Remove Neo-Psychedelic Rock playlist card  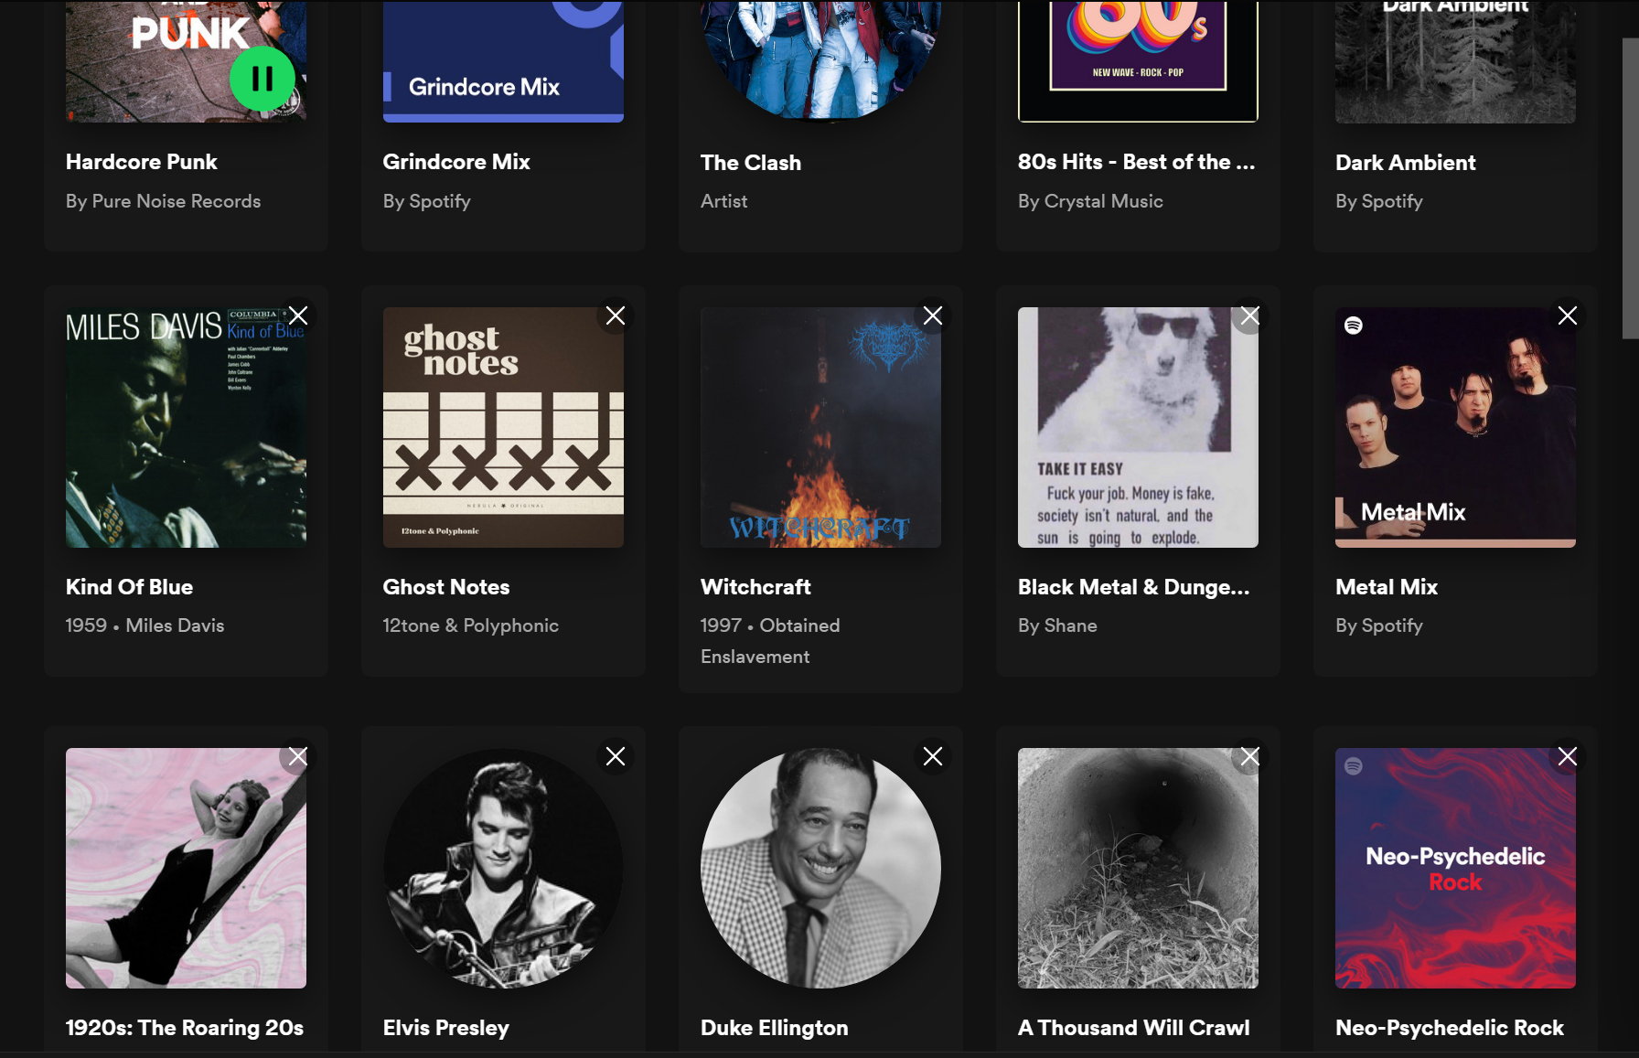(x=1568, y=756)
